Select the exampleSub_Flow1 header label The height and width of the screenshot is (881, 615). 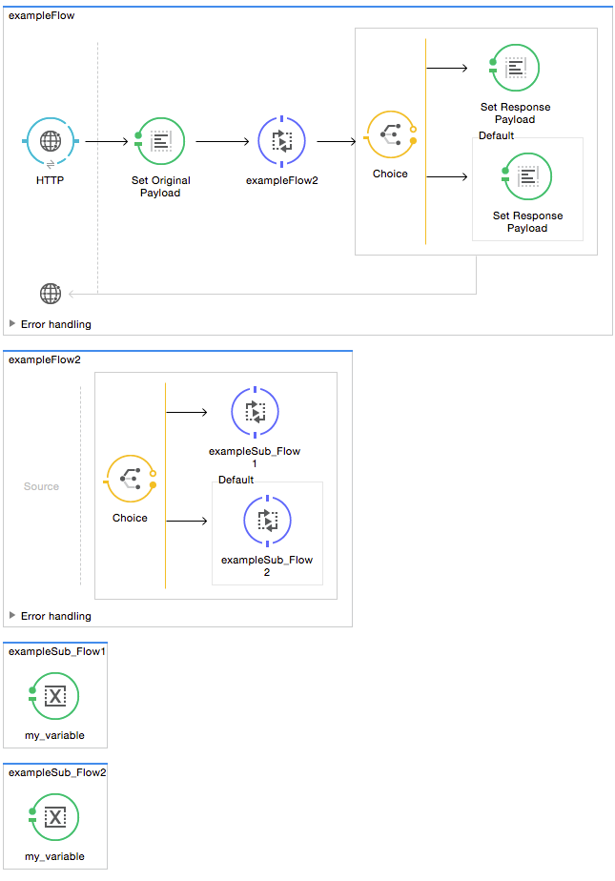[x=56, y=651]
